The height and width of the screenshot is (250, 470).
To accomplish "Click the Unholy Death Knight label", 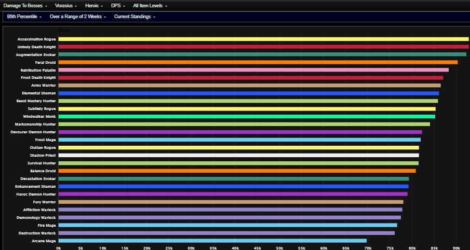I will 36,47.
